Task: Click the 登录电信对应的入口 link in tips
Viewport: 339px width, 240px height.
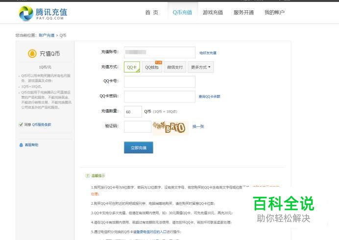Action: point(151,232)
